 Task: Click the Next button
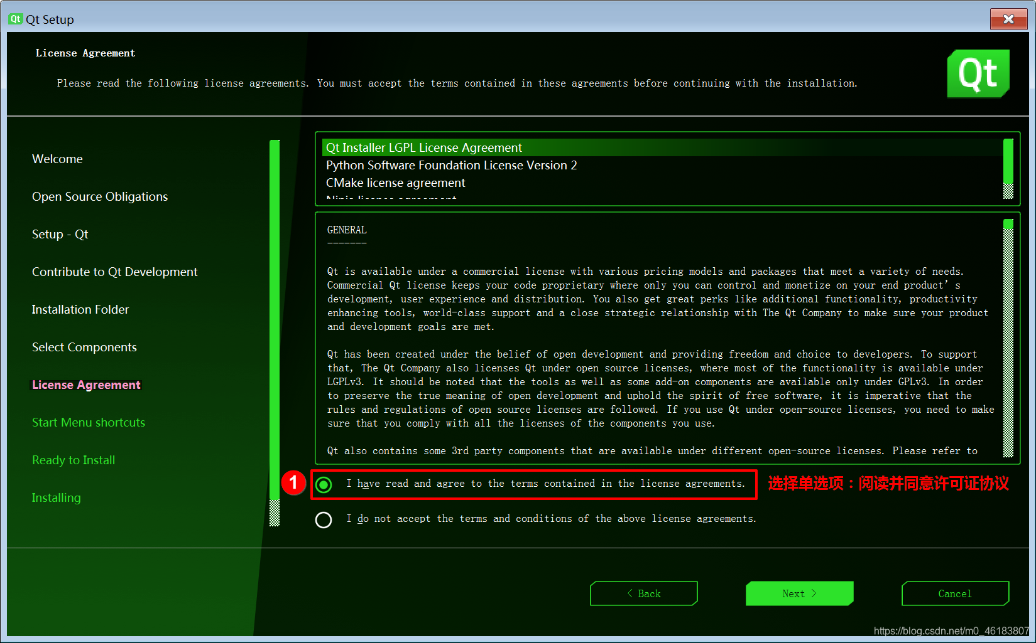click(x=799, y=593)
